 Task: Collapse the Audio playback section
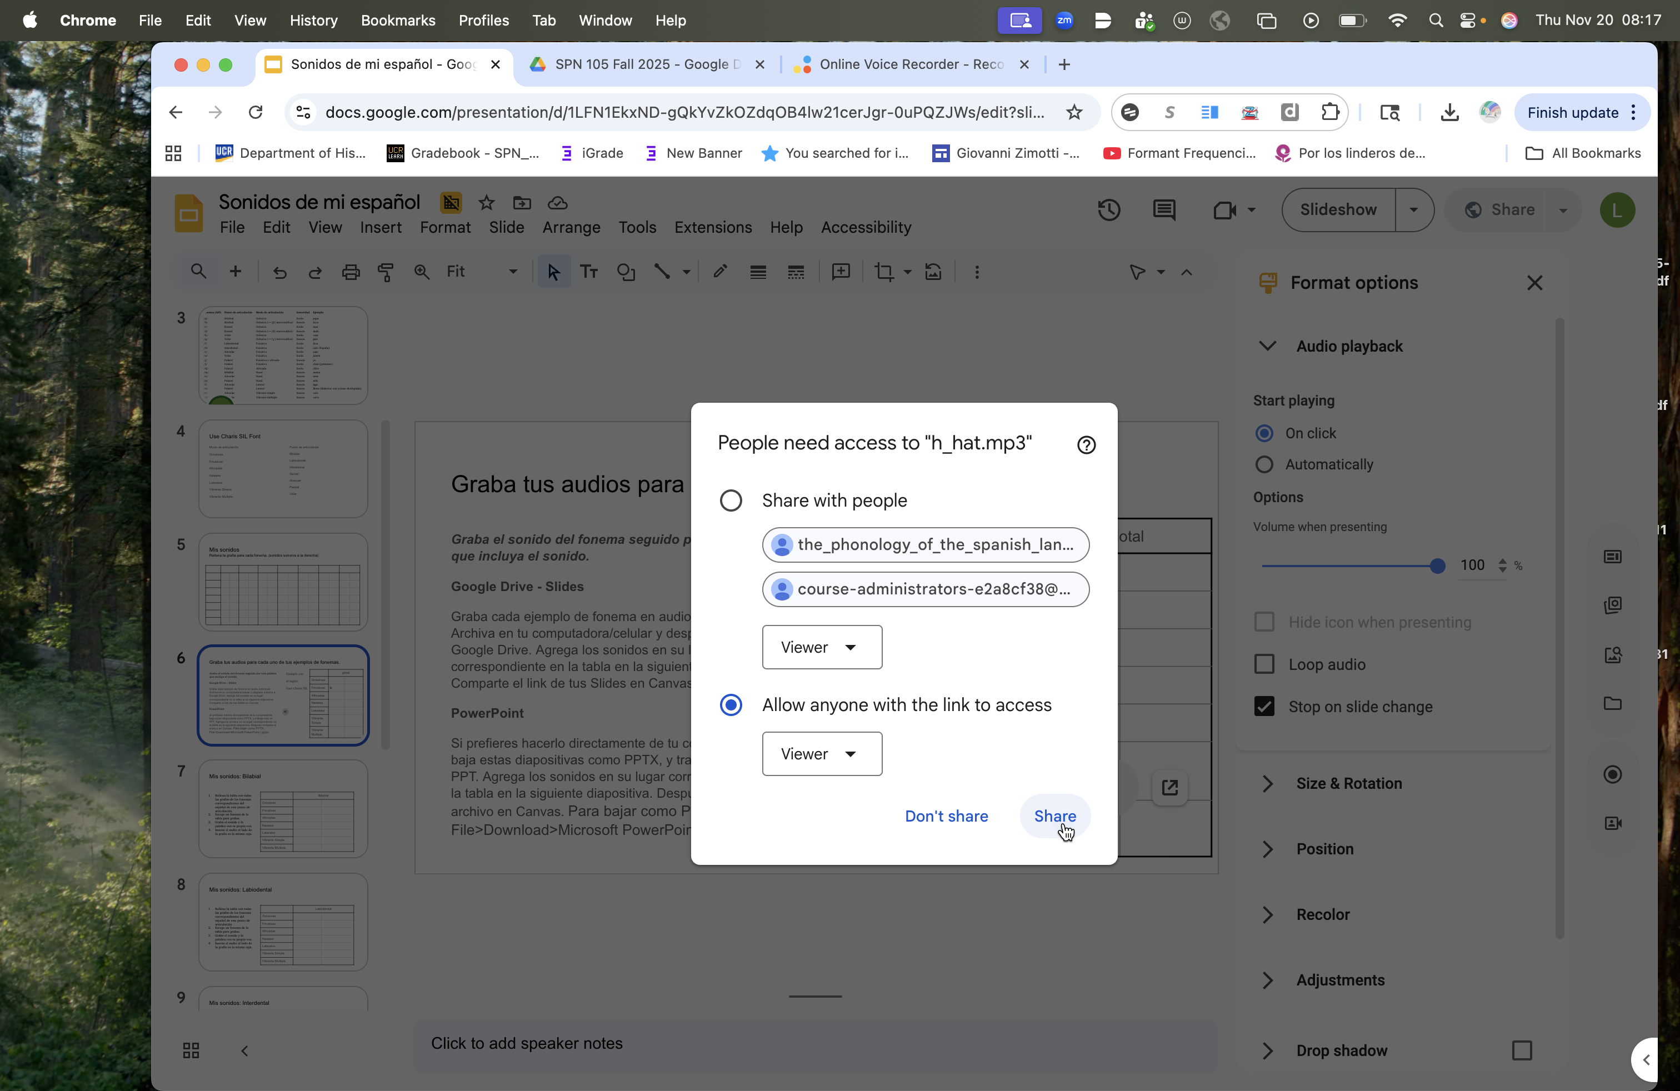click(x=1267, y=346)
